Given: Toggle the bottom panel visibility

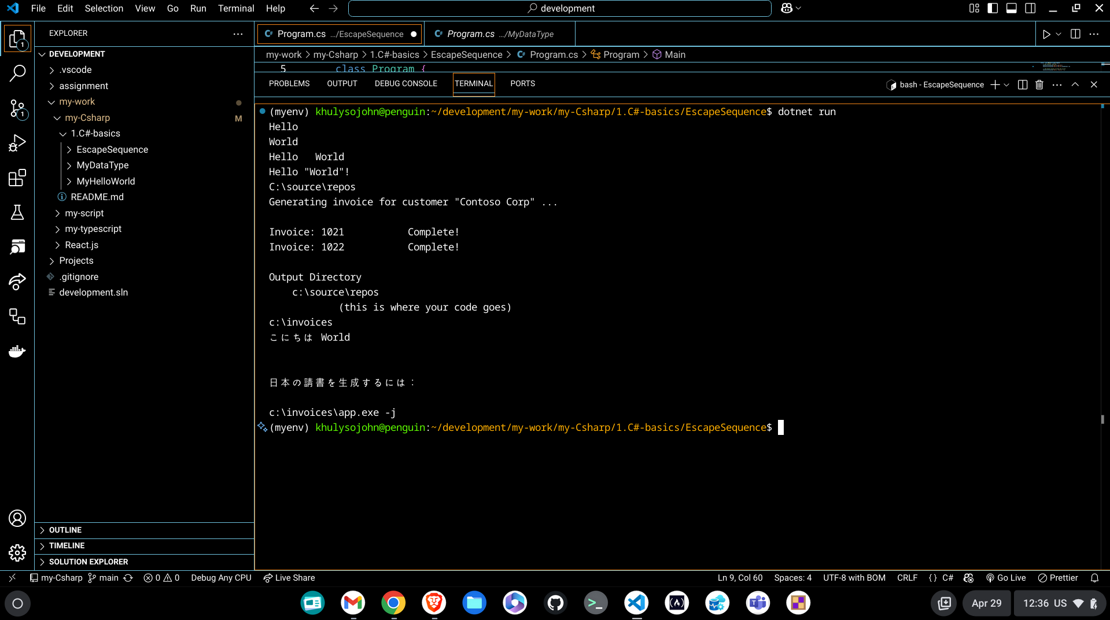Looking at the screenshot, I should 1012,8.
